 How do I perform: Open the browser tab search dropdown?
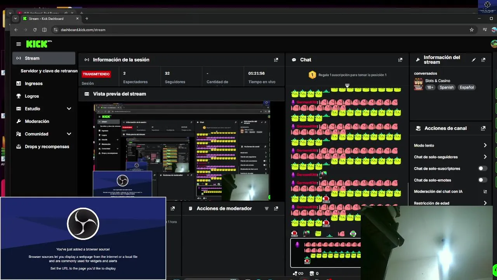pyautogui.click(x=16, y=19)
